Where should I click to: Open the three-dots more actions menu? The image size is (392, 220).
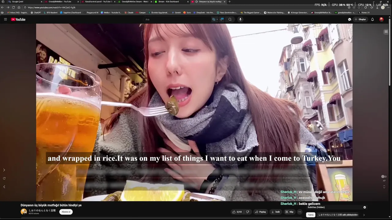(x=300, y=212)
